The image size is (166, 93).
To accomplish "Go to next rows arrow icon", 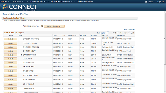I will (x=129, y=33).
